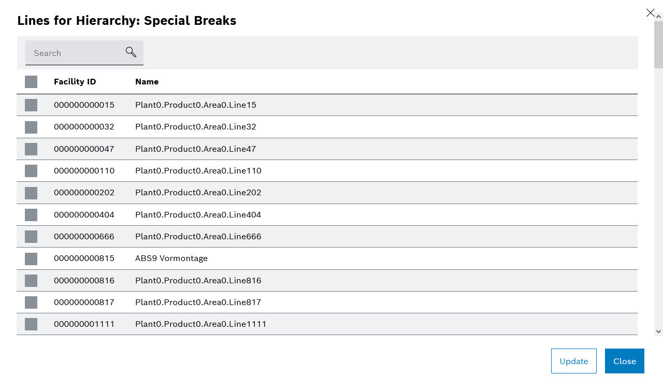Check the checkbox for line 000000000666
Viewport: 663px width, 390px height.
click(x=31, y=237)
